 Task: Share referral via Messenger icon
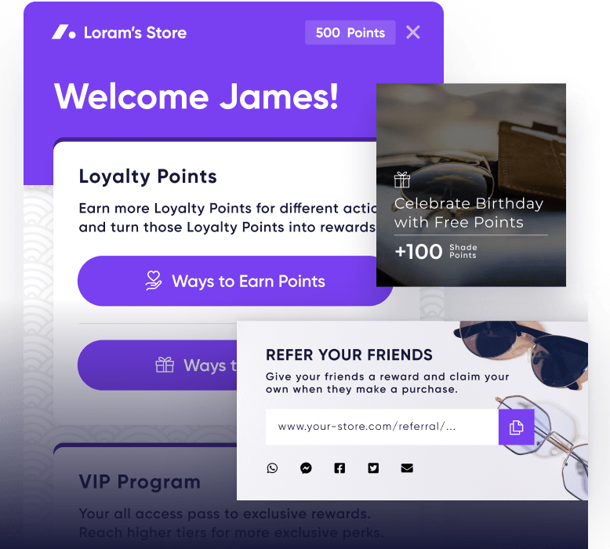pyautogui.click(x=306, y=467)
